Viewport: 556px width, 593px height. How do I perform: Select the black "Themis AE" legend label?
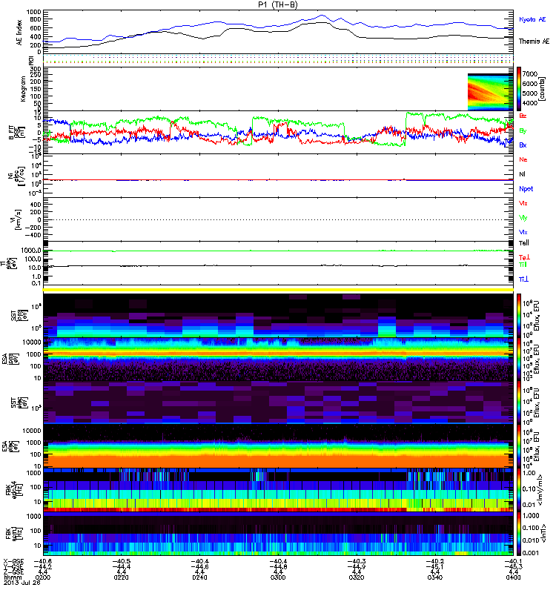tap(534, 42)
